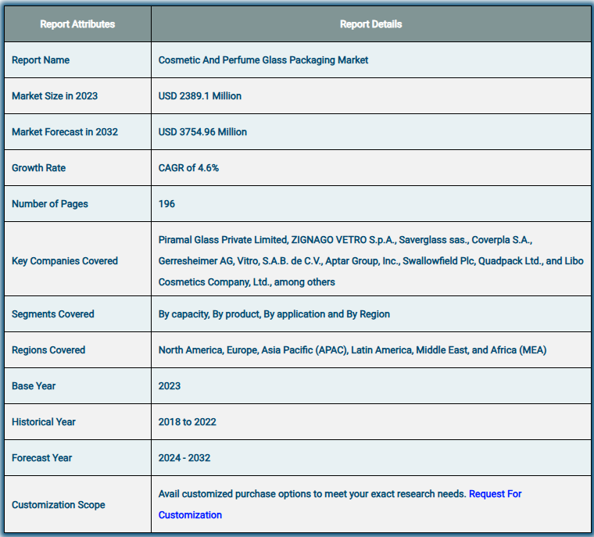Open the Request For Customization link
Image resolution: width=594 pixels, height=537 pixels.
[x=495, y=494]
